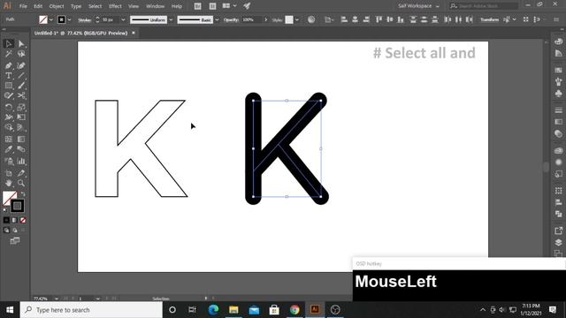Viewport: 566px width, 318px height.
Task: Open the zoom level dropdown in status bar
Action: (57, 299)
